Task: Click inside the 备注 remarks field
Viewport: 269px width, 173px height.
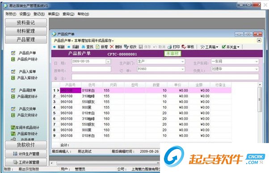Action: [165, 77]
